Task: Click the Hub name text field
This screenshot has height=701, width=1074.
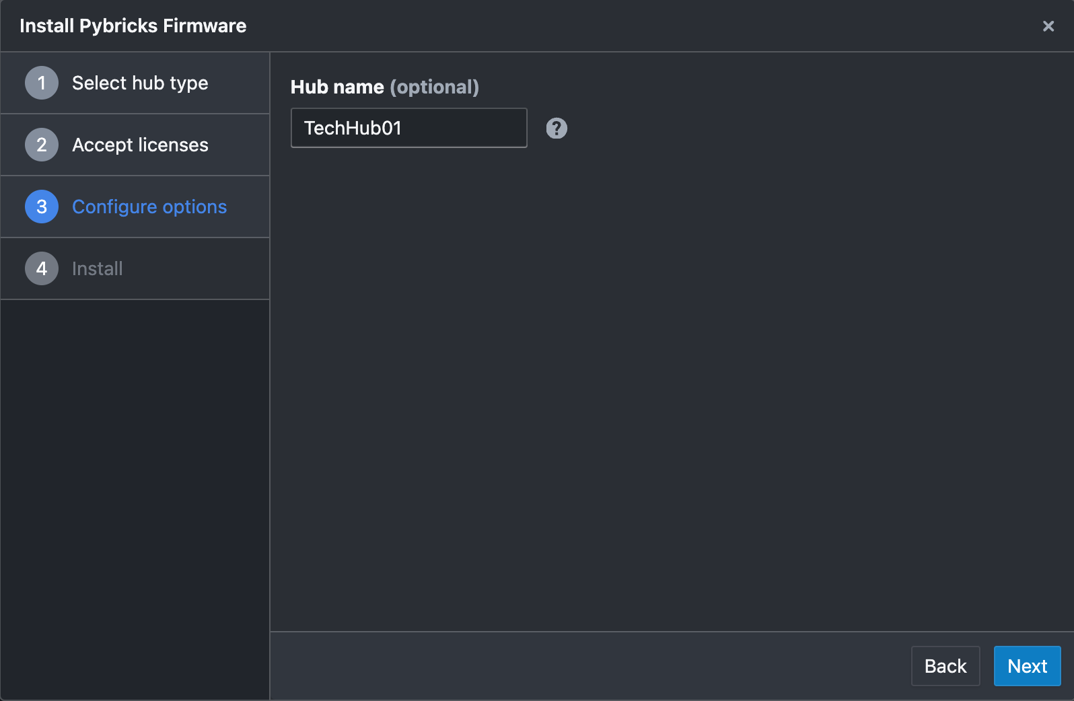Action: click(408, 128)
